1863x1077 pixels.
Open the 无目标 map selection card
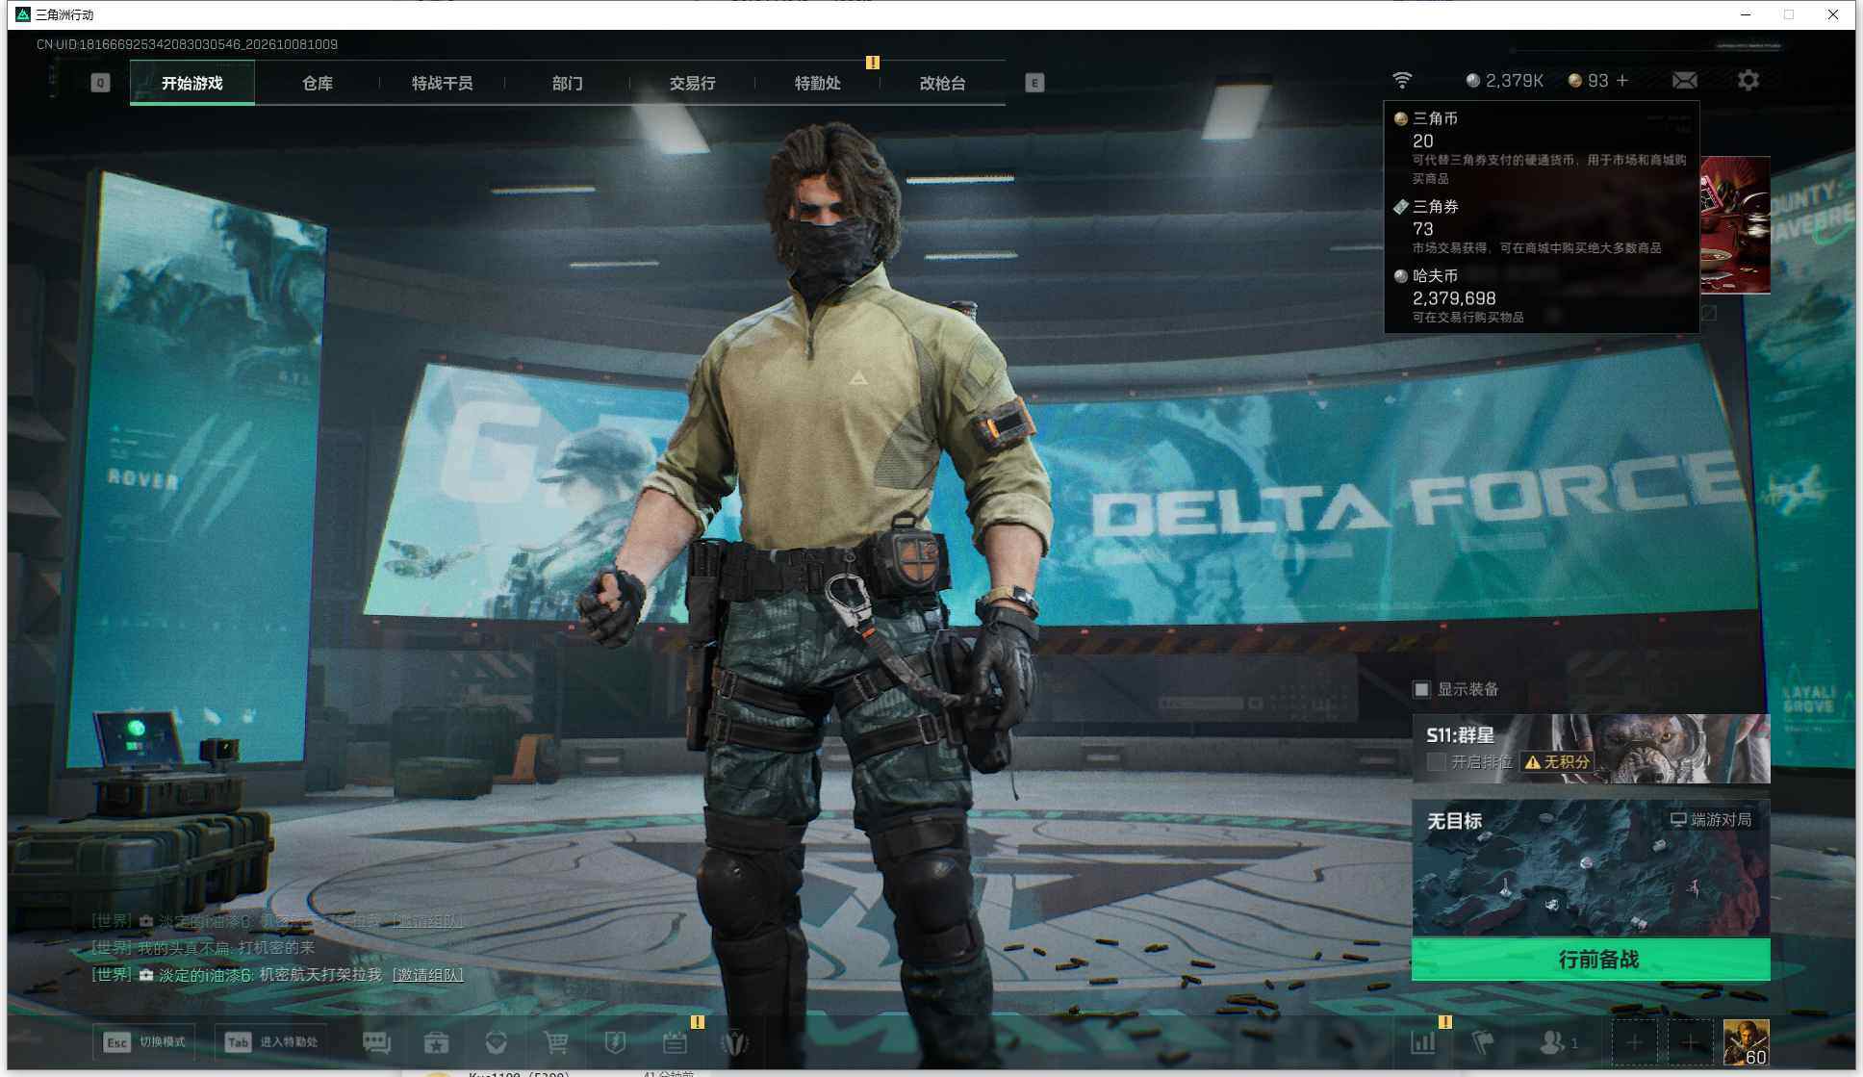1591,868
